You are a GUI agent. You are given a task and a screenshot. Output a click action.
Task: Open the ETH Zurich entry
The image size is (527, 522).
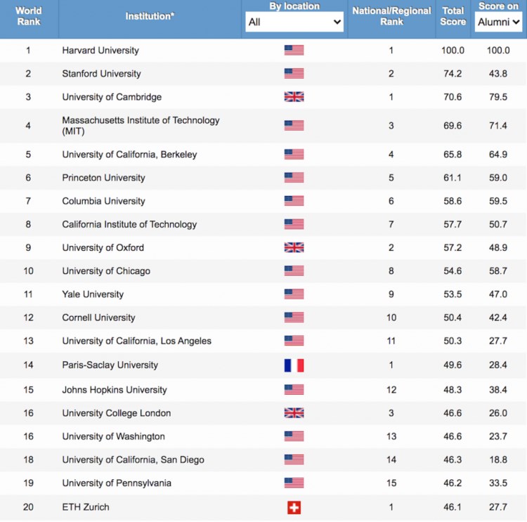coord(86,507)
